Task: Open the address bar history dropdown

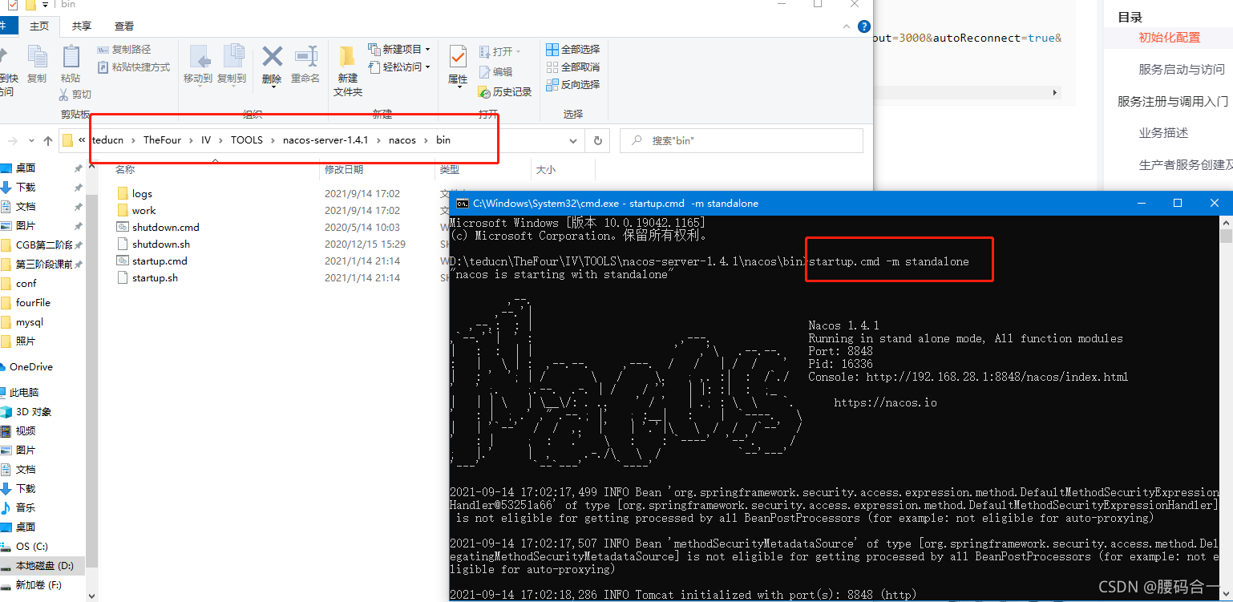Action: tap(573, 140)
